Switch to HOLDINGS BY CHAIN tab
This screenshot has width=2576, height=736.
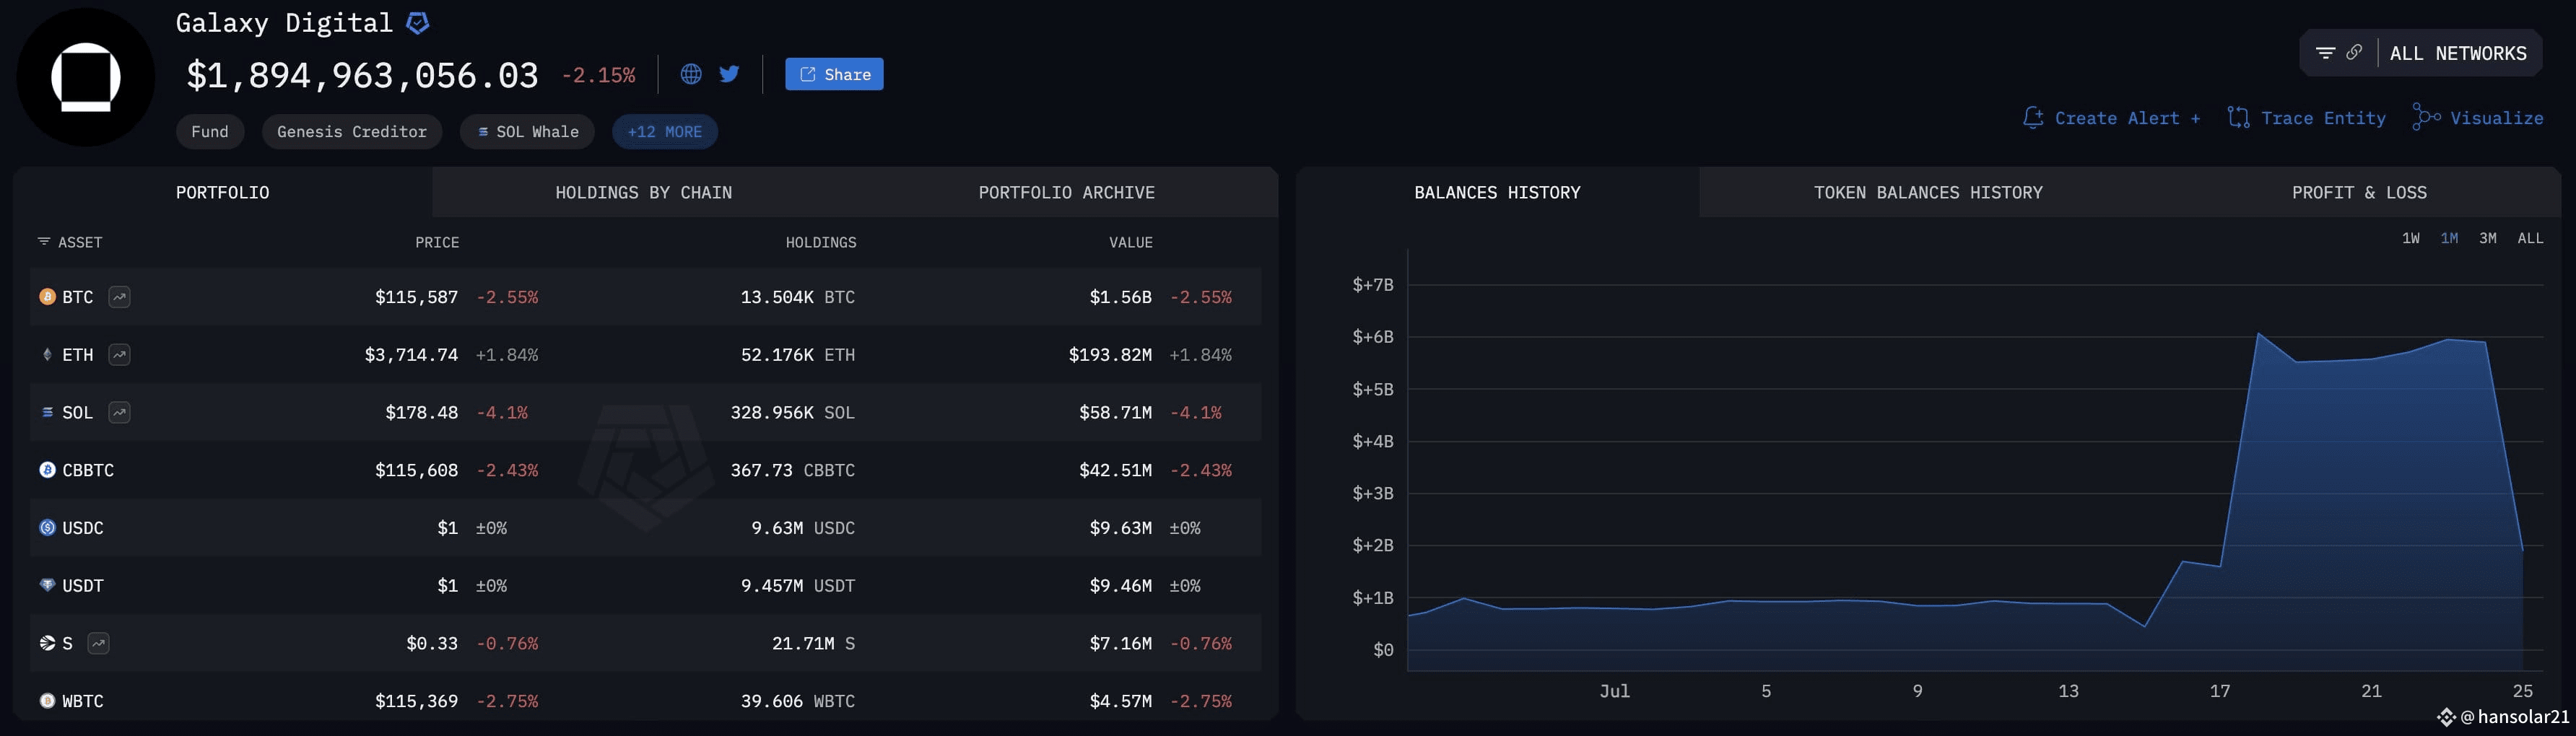[x=644, y=193]
